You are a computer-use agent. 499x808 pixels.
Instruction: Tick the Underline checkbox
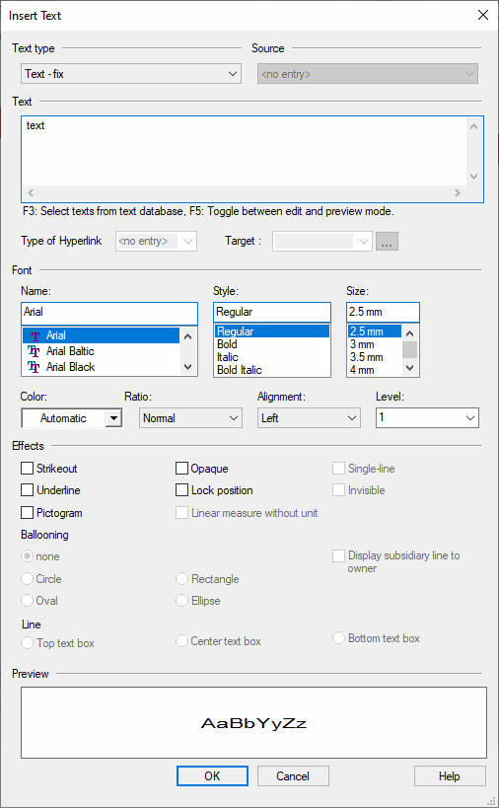[x=28, y=490]
